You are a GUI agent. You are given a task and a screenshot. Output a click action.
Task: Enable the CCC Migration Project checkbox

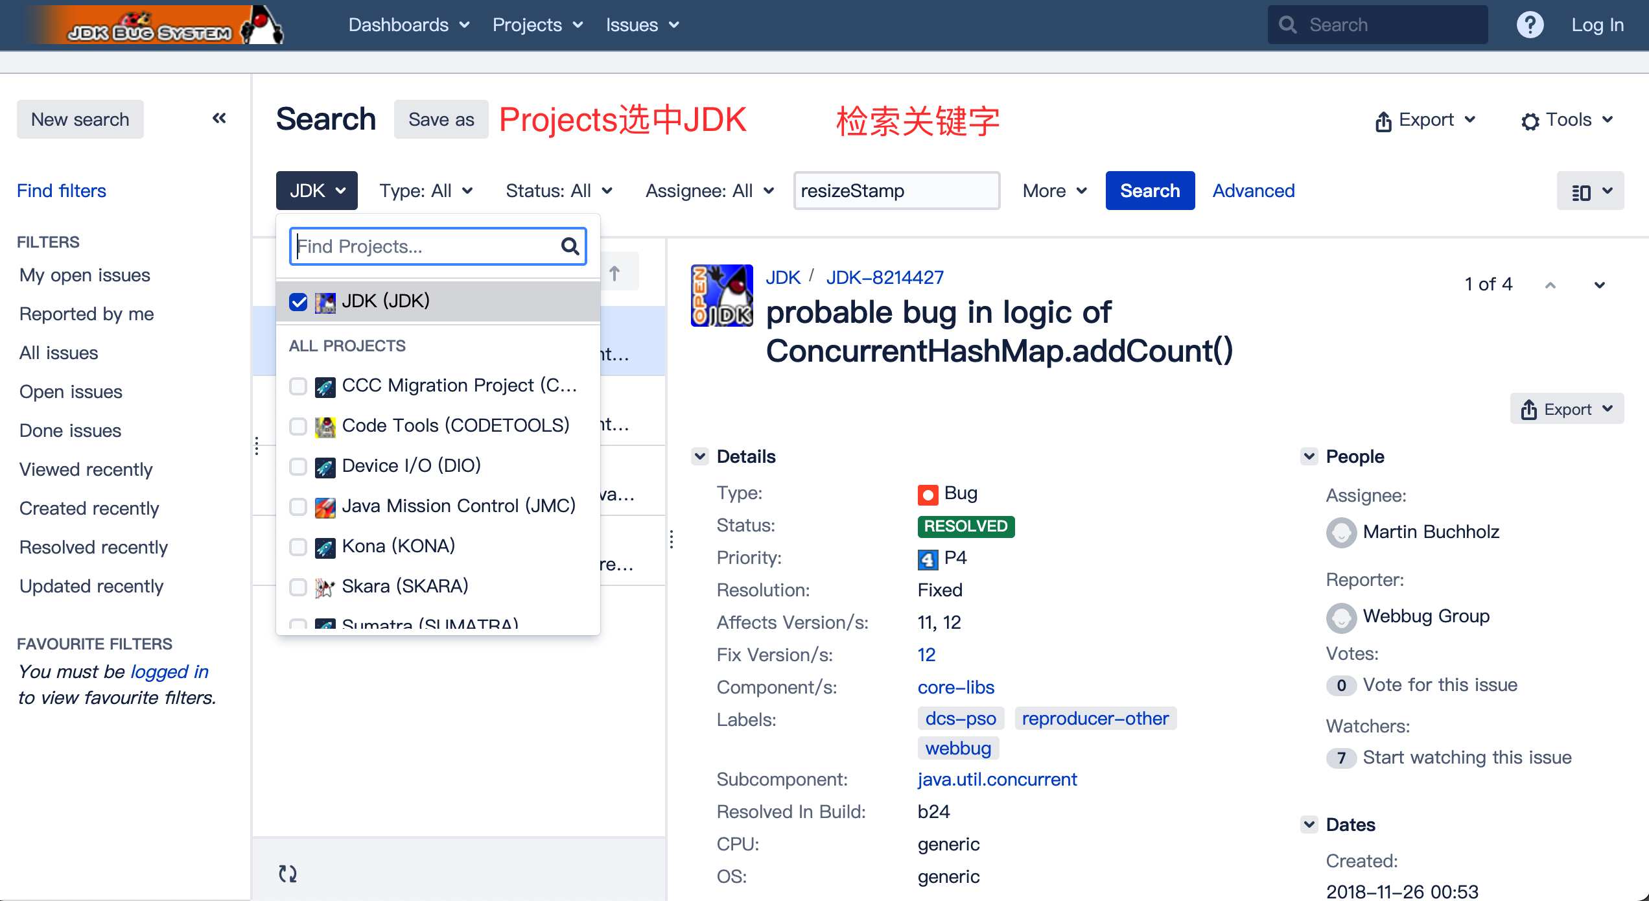(298, 384)
